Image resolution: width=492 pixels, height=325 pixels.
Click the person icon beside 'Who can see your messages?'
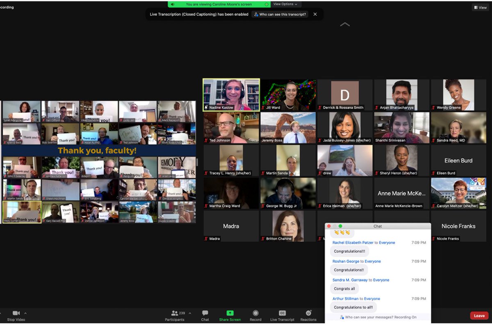(x=342, y=317)
